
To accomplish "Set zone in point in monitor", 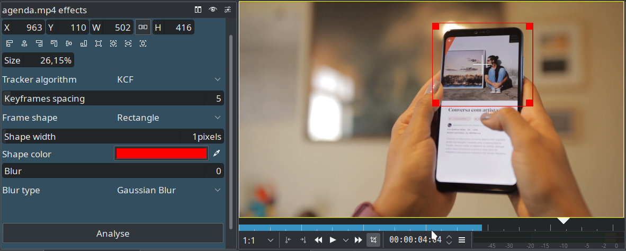I will pyautogui.click(x=288, y=240).
